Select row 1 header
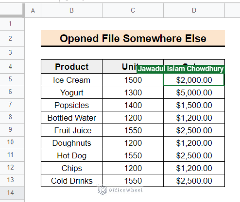Viewport: 240px width, 202px height. [10, 24]
